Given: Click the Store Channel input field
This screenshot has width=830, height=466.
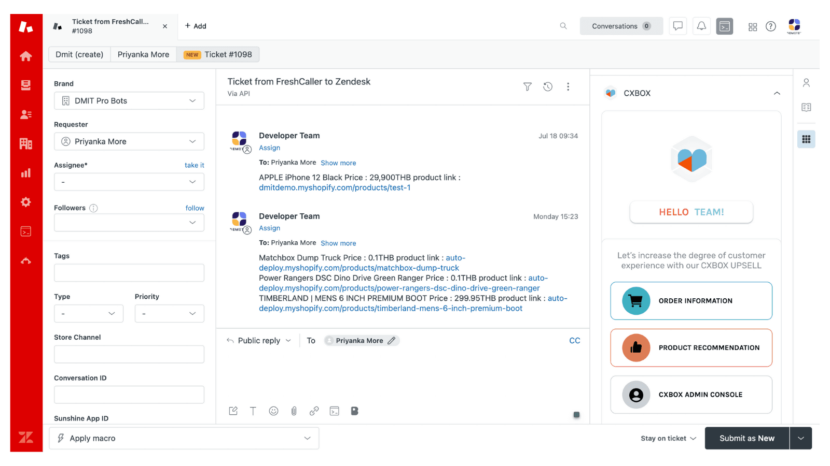Looking at the screenshot, I should coord(129,354).
